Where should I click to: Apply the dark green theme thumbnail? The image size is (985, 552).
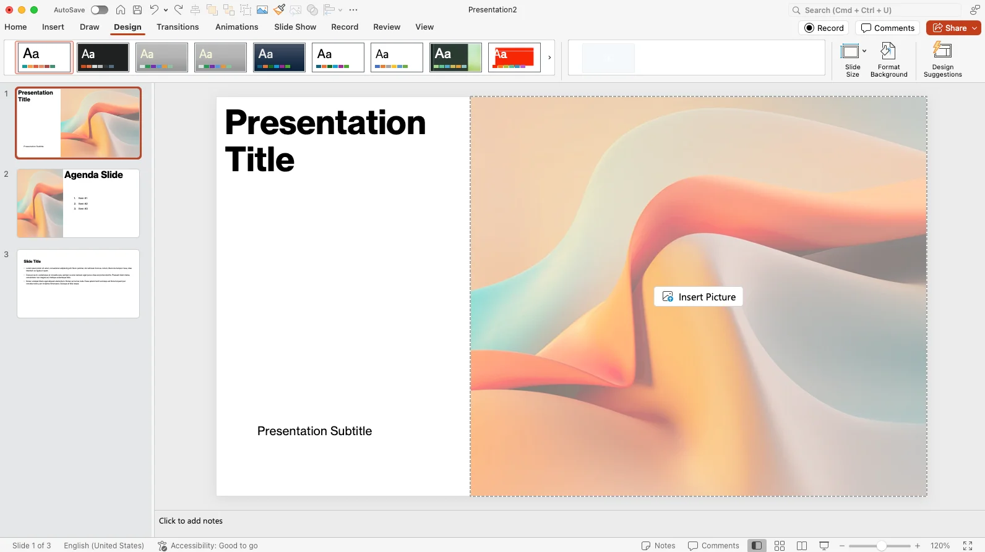[455, 57]
